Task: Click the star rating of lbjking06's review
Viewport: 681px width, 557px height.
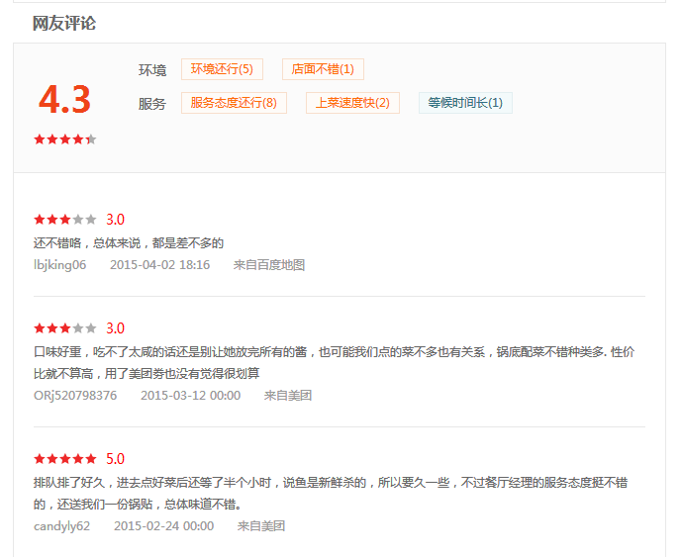Action: click(x=65, y=220)
